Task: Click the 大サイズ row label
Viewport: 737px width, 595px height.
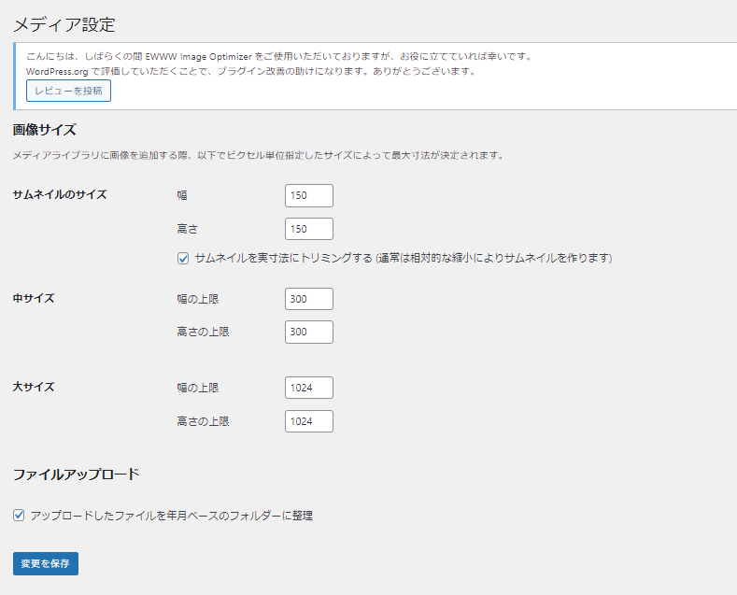Action: click(34, 387)
